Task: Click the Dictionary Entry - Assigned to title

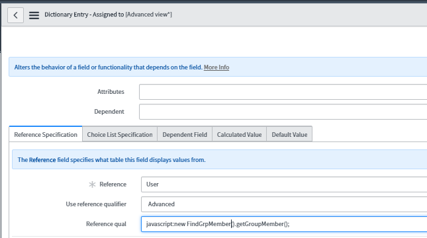Action: [x=84, y=15]
